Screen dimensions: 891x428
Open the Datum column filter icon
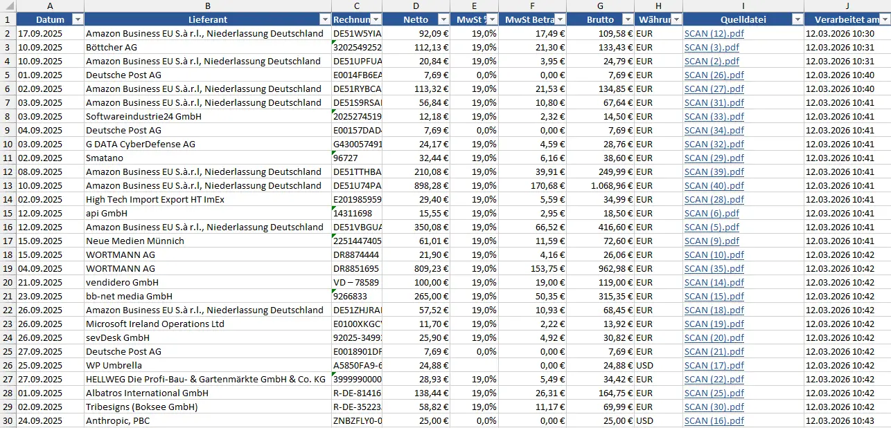coord(77,19)
